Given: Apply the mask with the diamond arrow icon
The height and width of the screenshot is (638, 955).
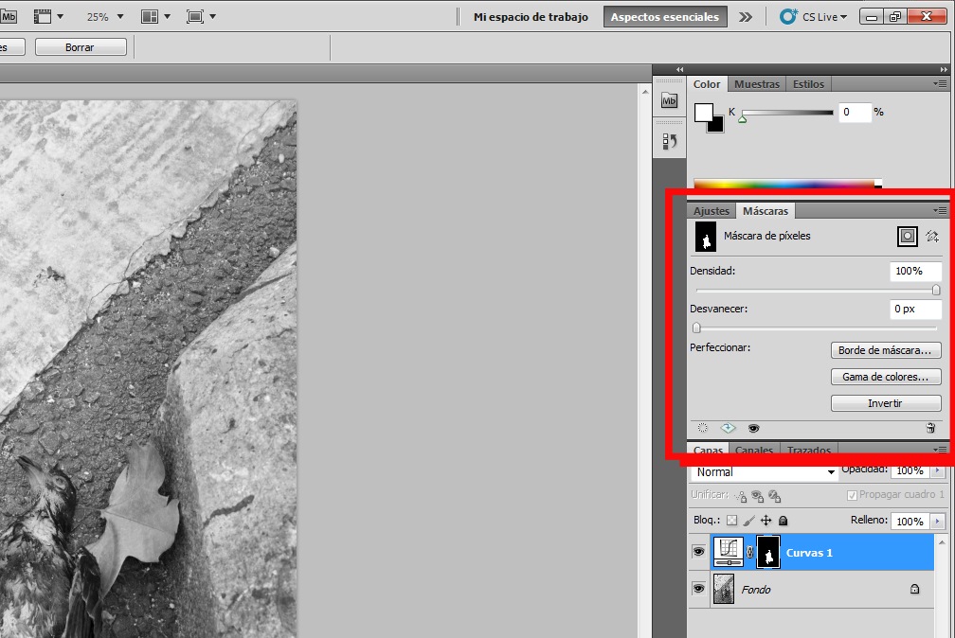Looking at the screenshot, I should 728,428.
